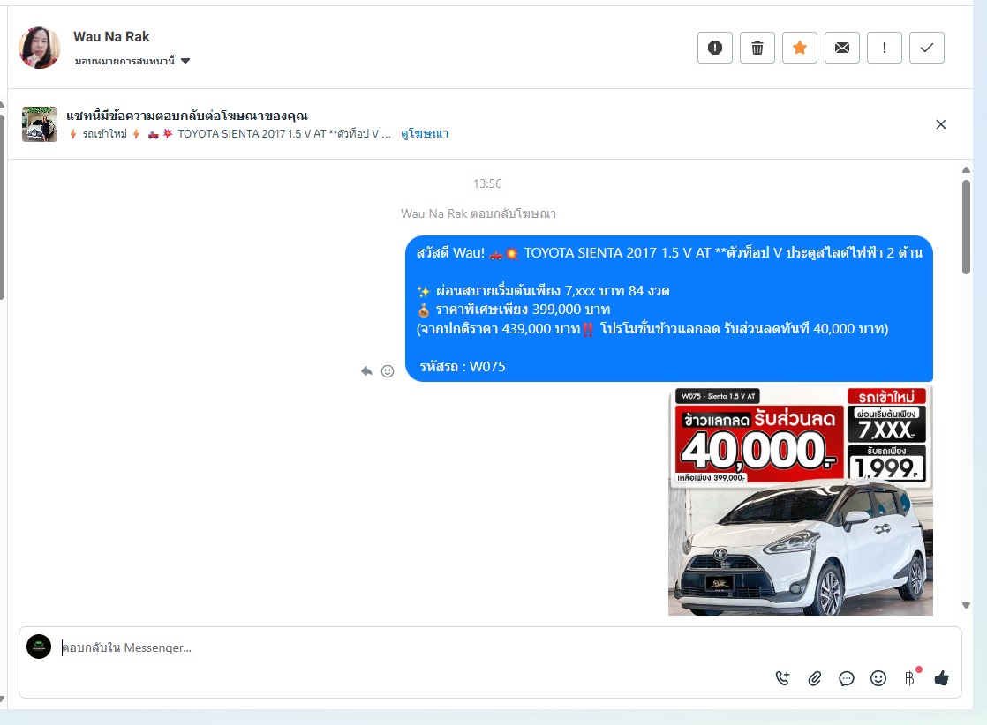The width and height of the screenshot is (987, 725).
Task: Click the รหัสรถ : W075 text
Action: tap(463, 367)
